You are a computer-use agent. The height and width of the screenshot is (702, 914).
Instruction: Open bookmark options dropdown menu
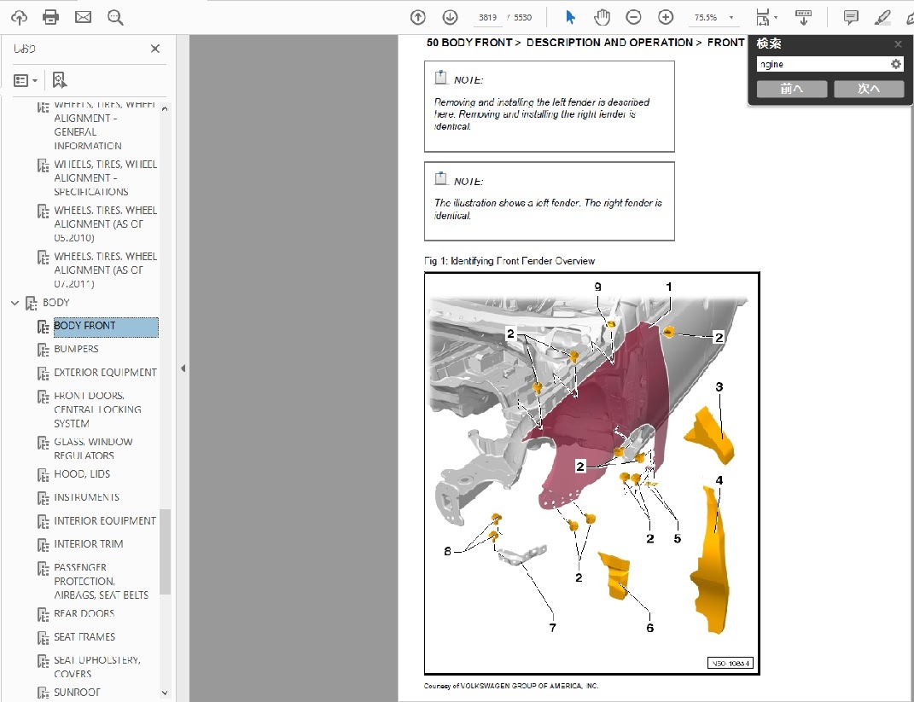(26, 80)
